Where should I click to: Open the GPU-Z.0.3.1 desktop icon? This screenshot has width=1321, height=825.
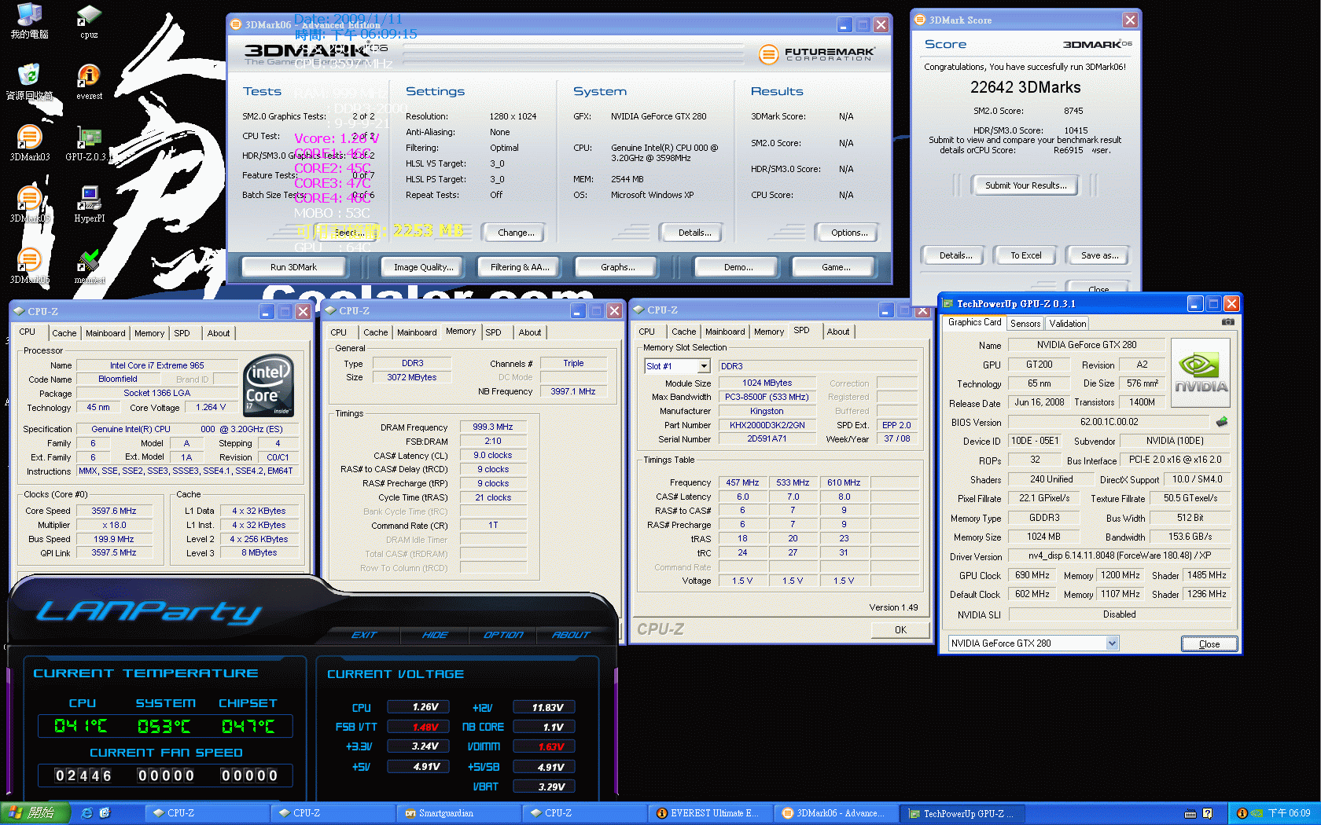(89, 143)
